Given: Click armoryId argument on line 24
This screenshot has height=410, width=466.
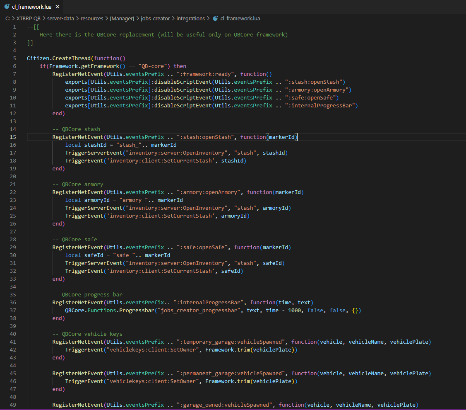Looking at the screenshot, I should point(275,208).
